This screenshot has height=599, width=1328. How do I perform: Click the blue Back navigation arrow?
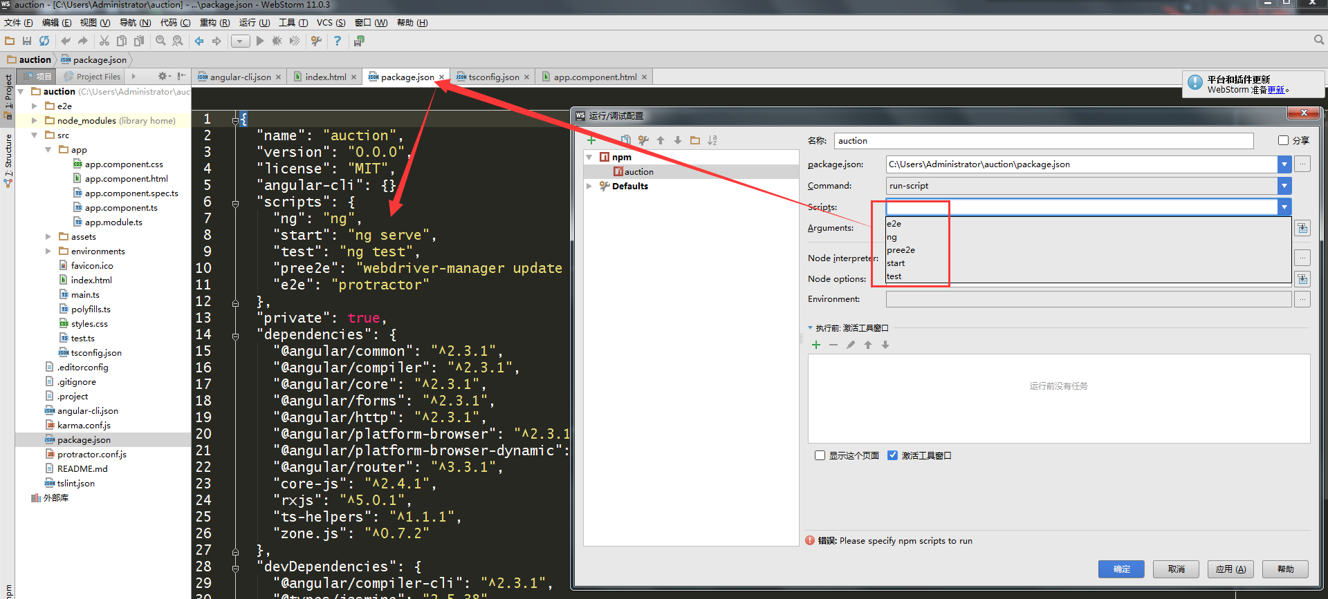[x=199, y=41]
